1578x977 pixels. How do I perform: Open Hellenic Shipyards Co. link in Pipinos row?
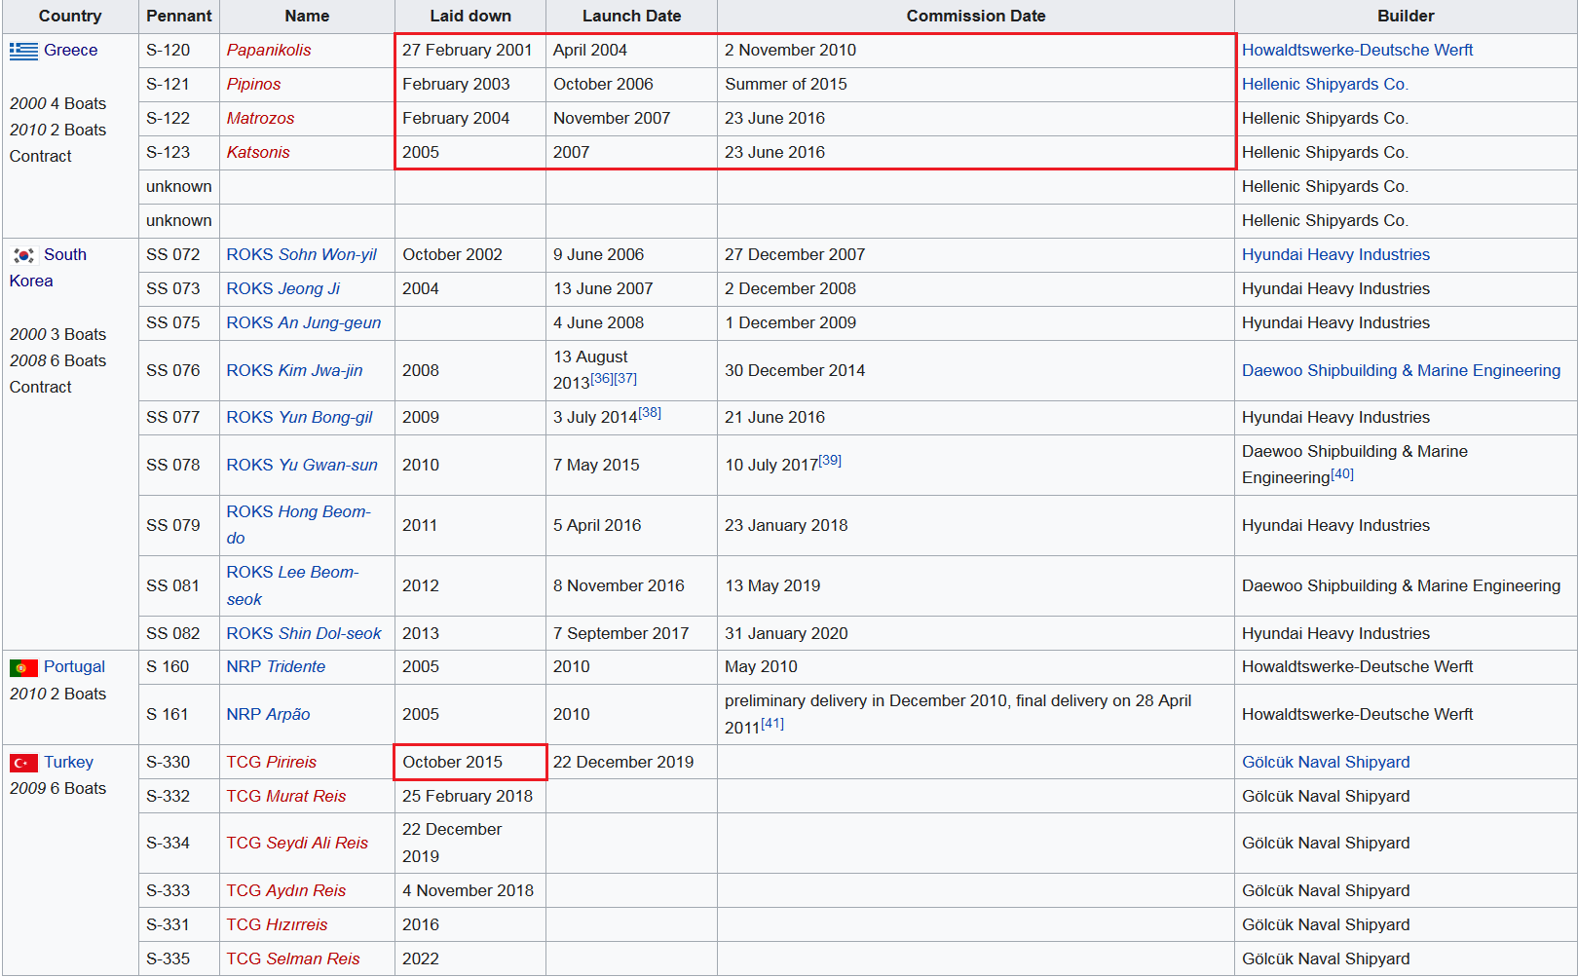click(1325, 85)
